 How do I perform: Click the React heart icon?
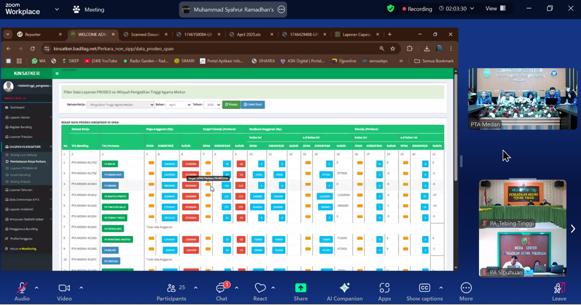260,288
